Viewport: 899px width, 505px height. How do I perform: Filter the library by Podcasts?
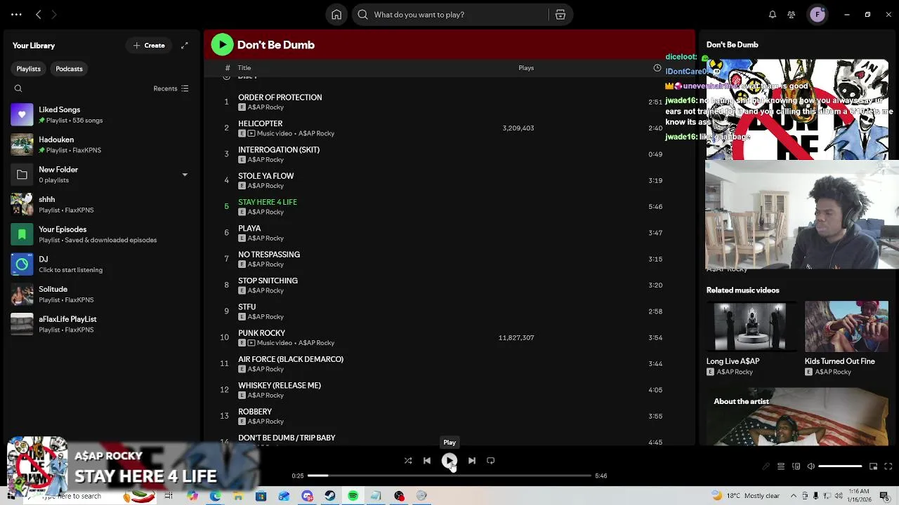[x=69, y=69]
